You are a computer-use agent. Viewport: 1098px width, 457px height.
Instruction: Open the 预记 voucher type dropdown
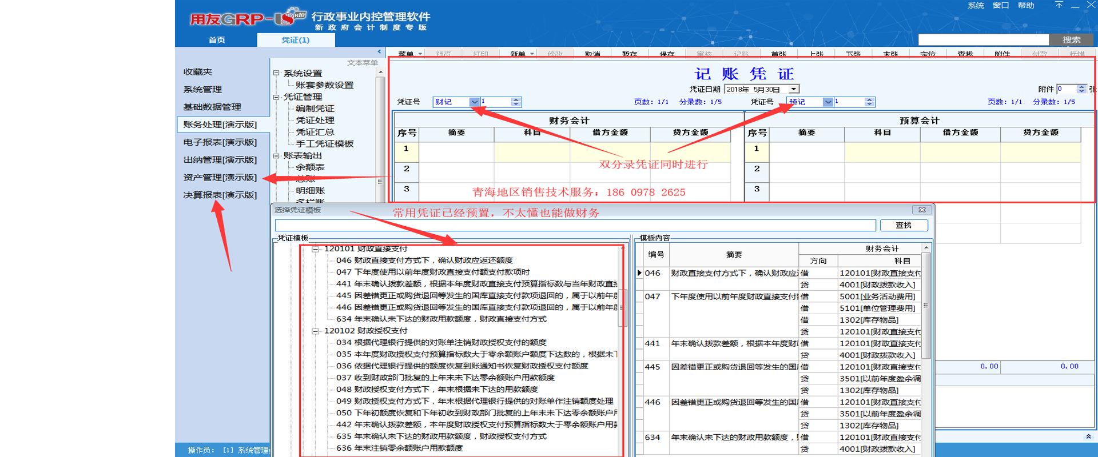pos(828,102)
